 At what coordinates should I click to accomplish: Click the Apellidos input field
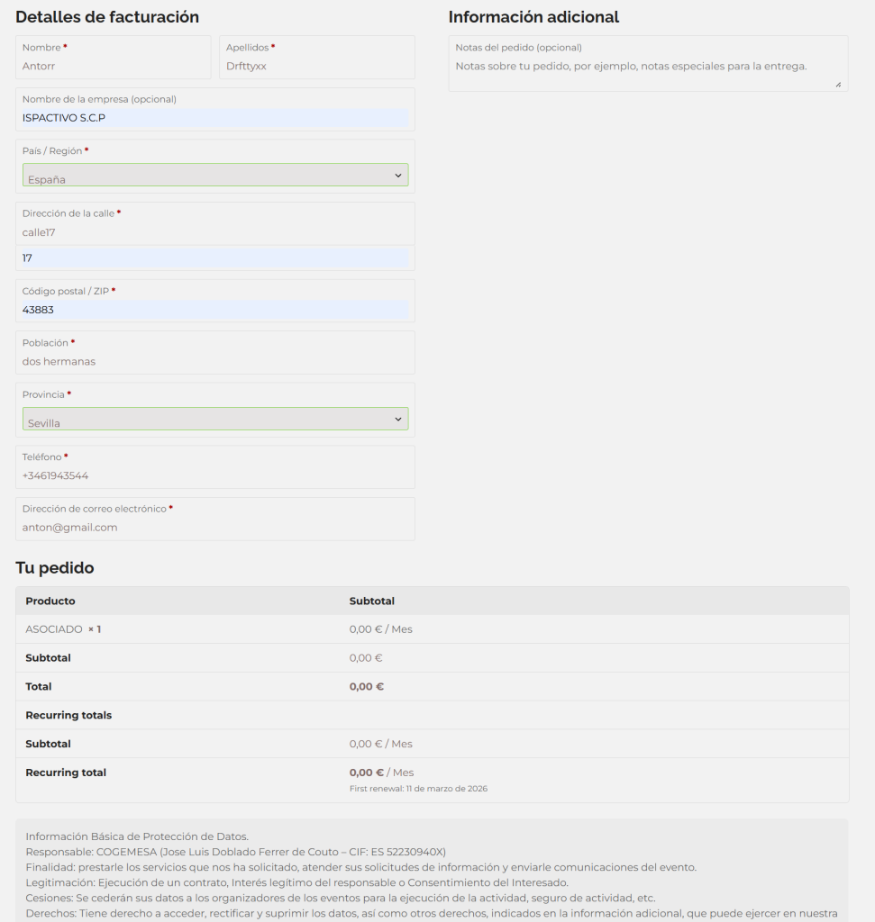click(x=316, y=66)
